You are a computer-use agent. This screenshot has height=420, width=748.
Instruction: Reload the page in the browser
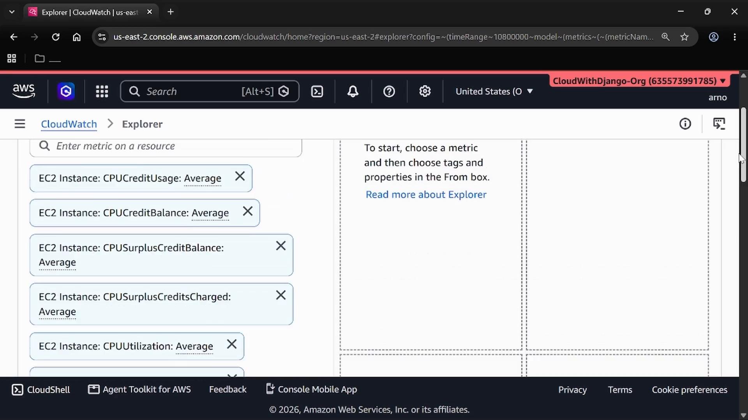(56, 37)
